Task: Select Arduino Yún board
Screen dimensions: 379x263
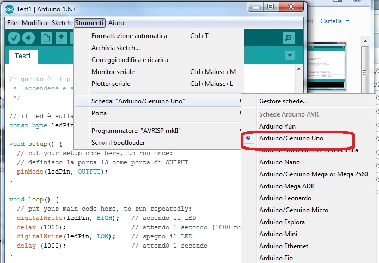Action: coord(309,126)
